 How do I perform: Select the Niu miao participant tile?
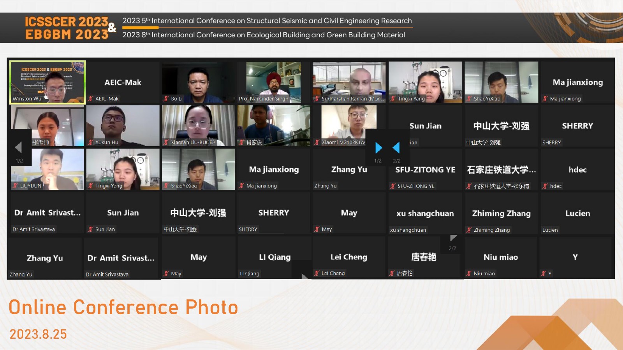[x=501, y=257]
